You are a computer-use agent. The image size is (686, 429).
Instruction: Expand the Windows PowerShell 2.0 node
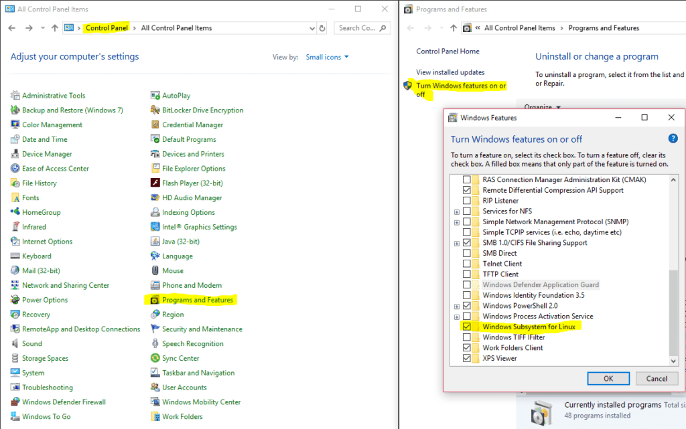coord(457,307)
